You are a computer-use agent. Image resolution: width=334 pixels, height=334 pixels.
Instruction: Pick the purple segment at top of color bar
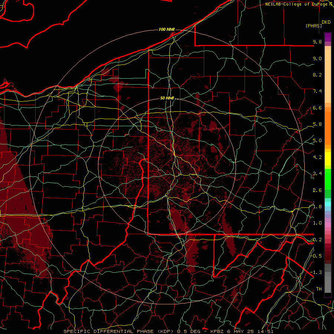tap(328, 37)
